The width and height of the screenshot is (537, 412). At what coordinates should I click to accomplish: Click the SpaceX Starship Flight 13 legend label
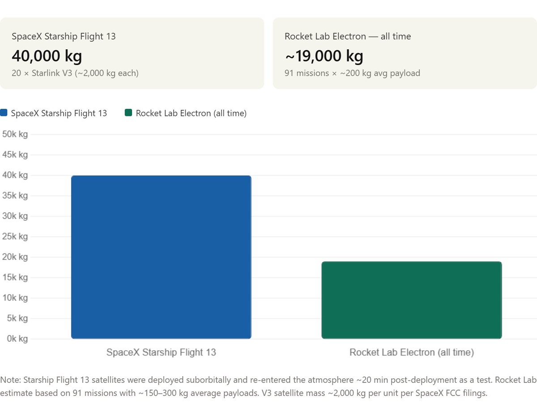[59, 113]
